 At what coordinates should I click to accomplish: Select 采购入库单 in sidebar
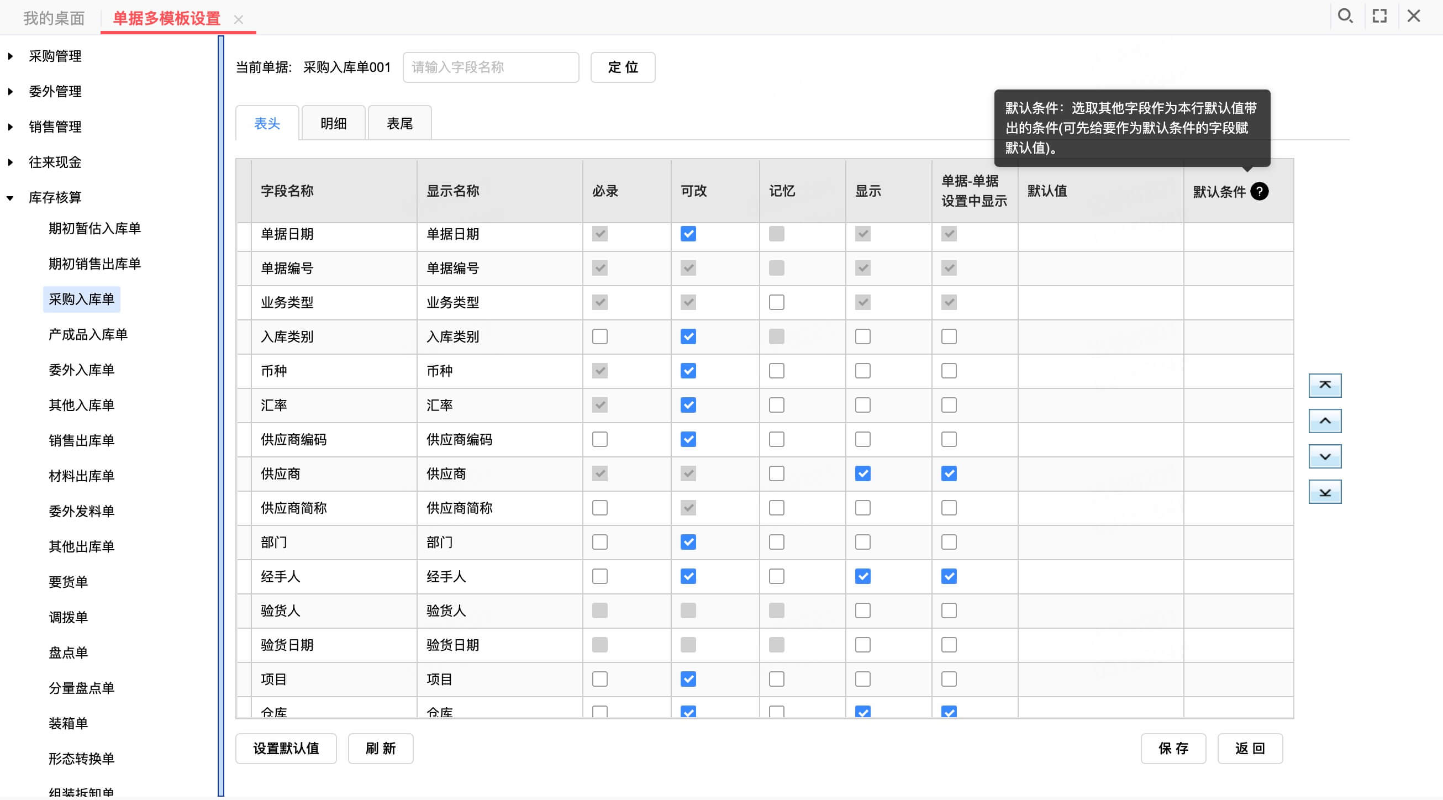[81, 299]
